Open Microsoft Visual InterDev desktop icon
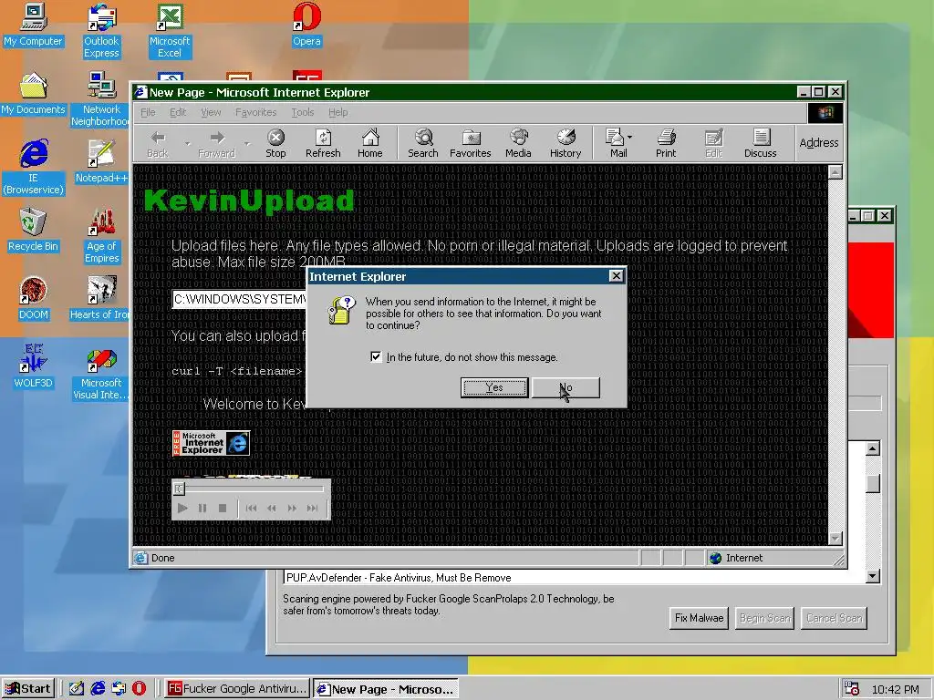 click(101, 373)
